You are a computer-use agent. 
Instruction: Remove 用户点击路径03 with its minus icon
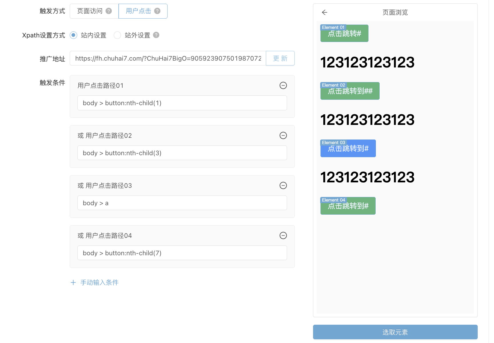(x=283, y=186)
